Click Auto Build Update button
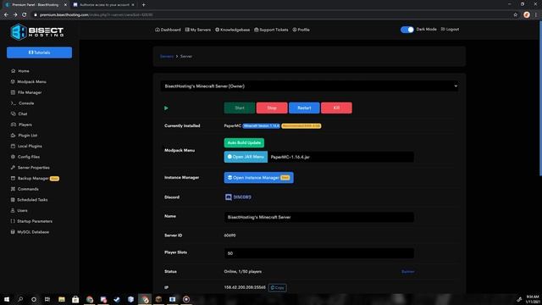 (x=244, y=143)
